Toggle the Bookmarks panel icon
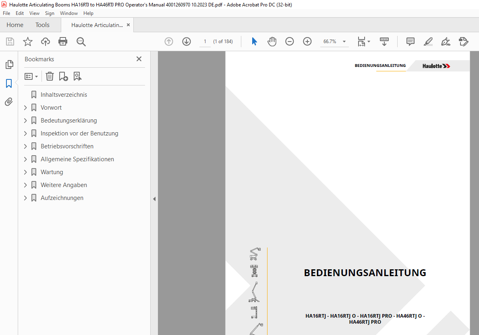Image resolution: width=479 pixels, height=335 pixels. point(9,83)
